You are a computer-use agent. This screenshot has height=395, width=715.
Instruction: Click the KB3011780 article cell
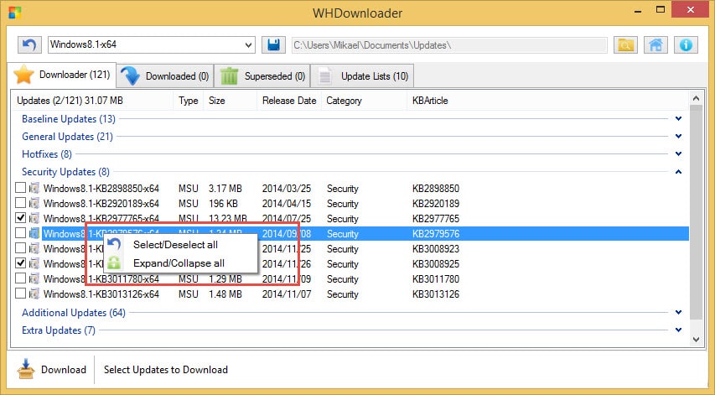pos(436,278)
